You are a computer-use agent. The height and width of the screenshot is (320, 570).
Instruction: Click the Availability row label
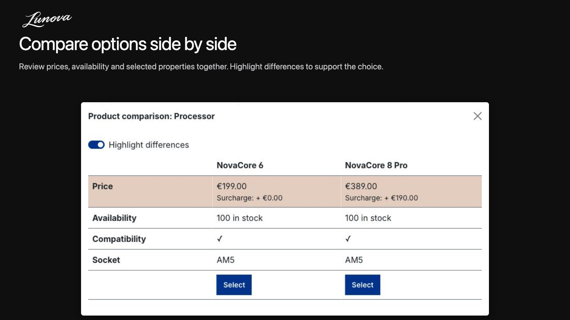click(114, 218)
